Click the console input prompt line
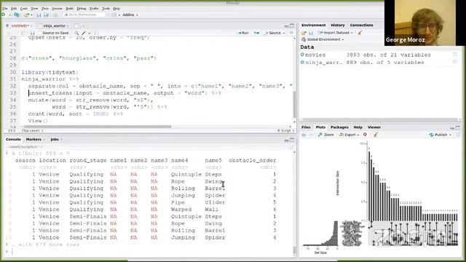This screenshot has width=466, height=262. [149, 252]
